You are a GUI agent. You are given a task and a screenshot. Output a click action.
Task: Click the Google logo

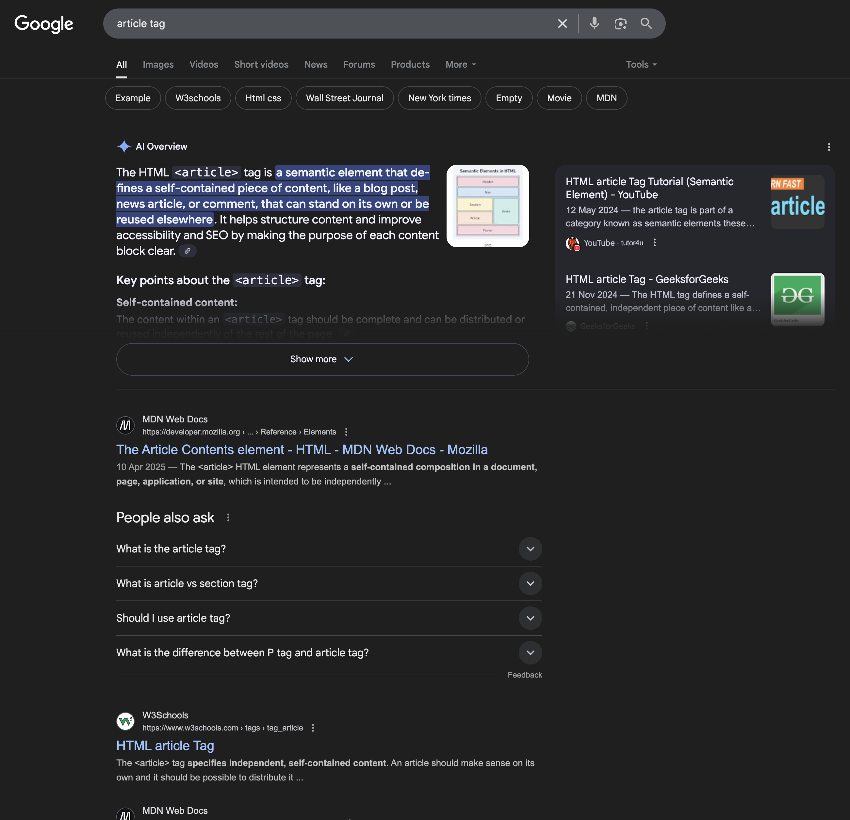44,24
